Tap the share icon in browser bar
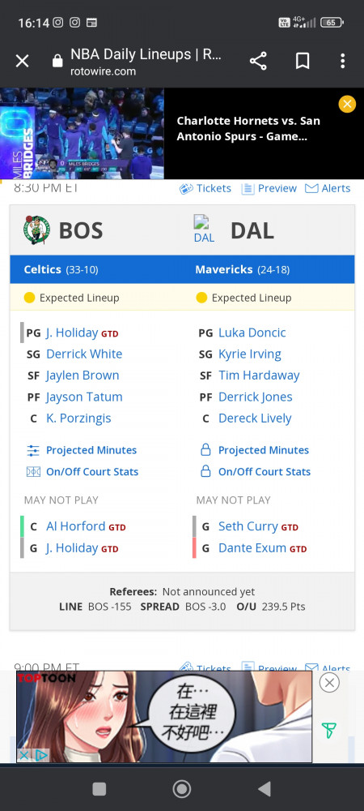The height and width of the screenshot is (811, 364). point(258,62)
